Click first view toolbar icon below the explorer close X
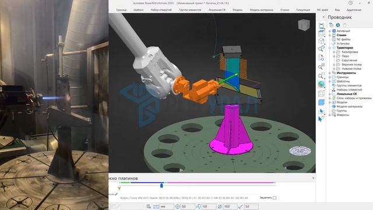 pyautogui.click(x=321, y=25)
